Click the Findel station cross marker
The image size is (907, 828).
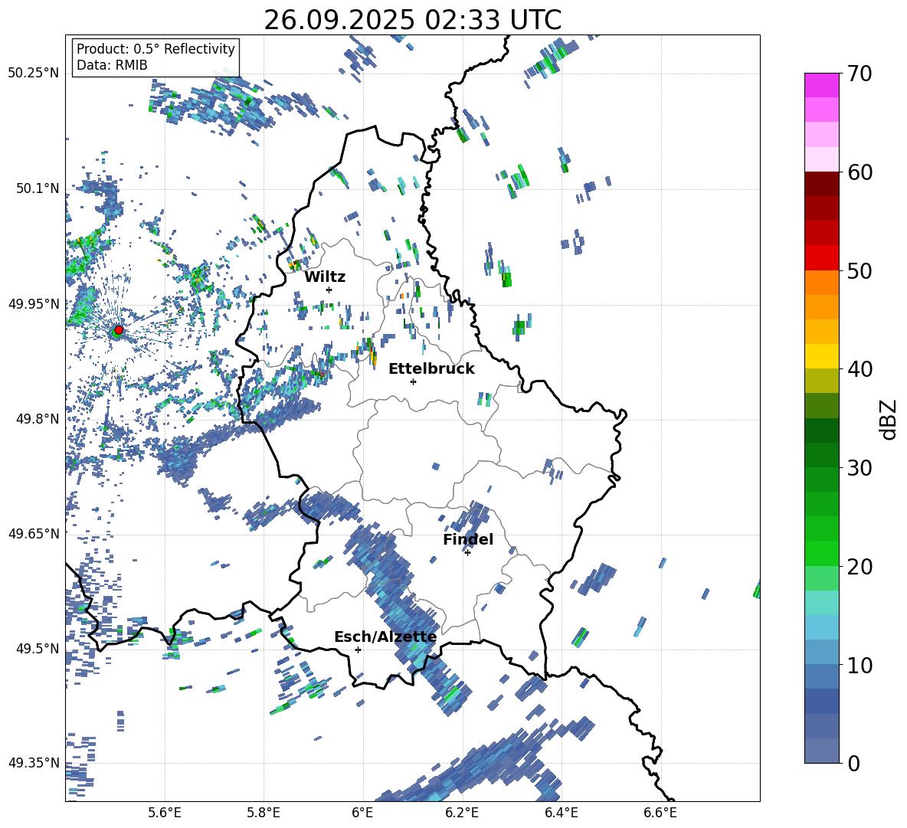pyautogui.click(x=467, y=552)
